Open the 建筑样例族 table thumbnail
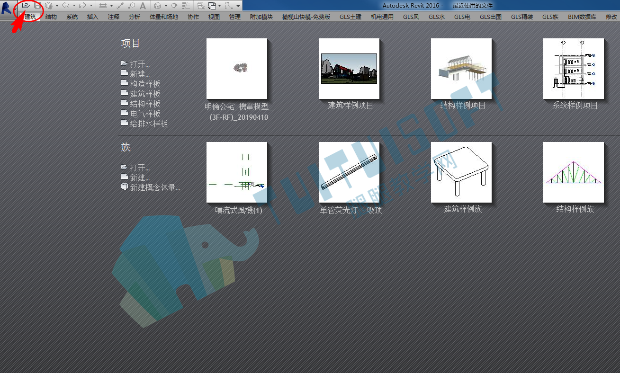The height and width of the screenshot is (373, 620). tap(461, 172)
